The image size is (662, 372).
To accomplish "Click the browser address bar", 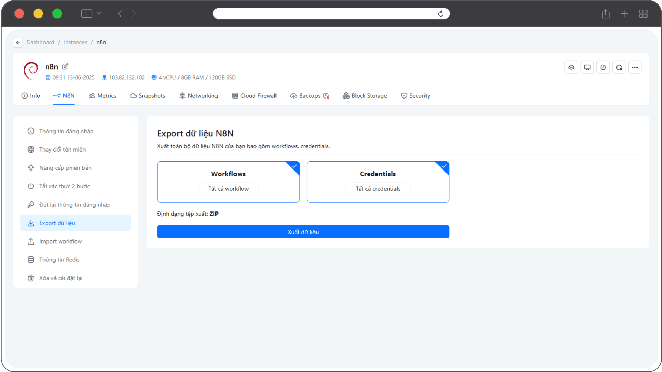I will [331, 13].
